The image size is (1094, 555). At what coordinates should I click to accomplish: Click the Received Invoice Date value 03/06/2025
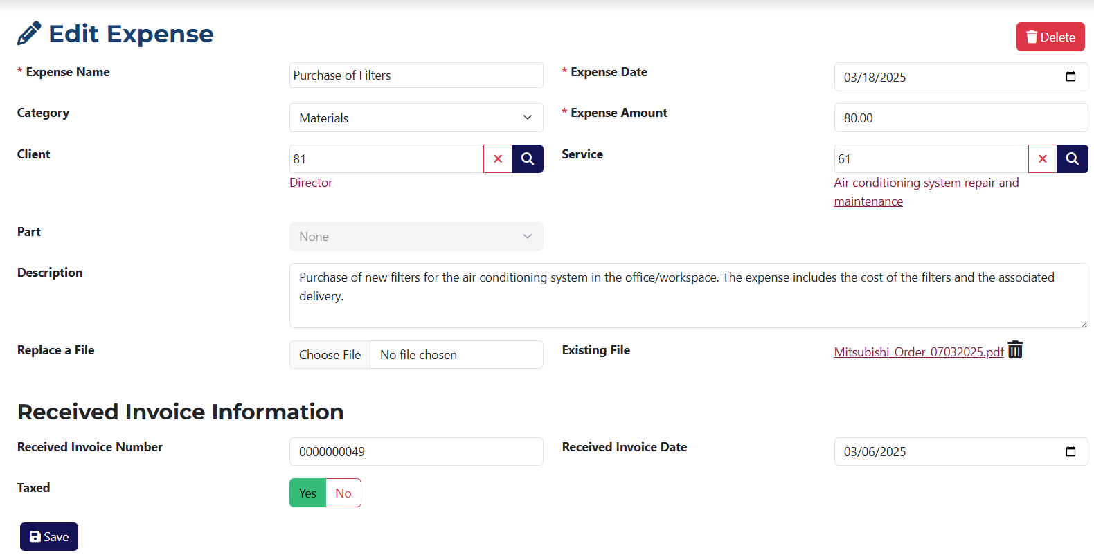875,452
